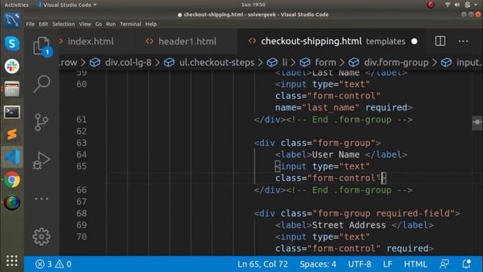483x272 pixels.
Task: Open the Run and Debug view
Action: pos(42,160)
